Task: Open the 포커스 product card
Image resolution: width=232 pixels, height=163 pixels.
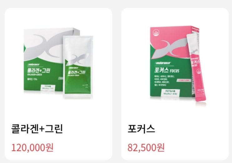Action: point(175,84)
